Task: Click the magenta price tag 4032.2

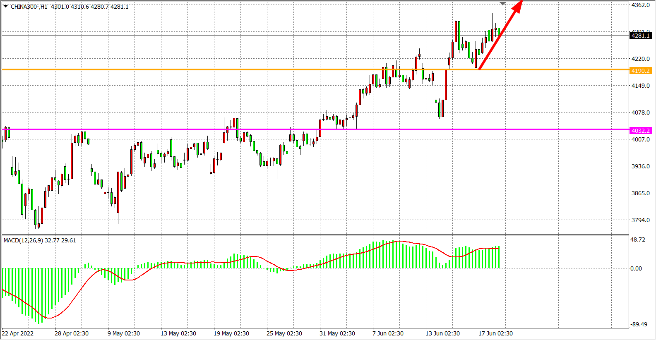Action: click(640, 131)
